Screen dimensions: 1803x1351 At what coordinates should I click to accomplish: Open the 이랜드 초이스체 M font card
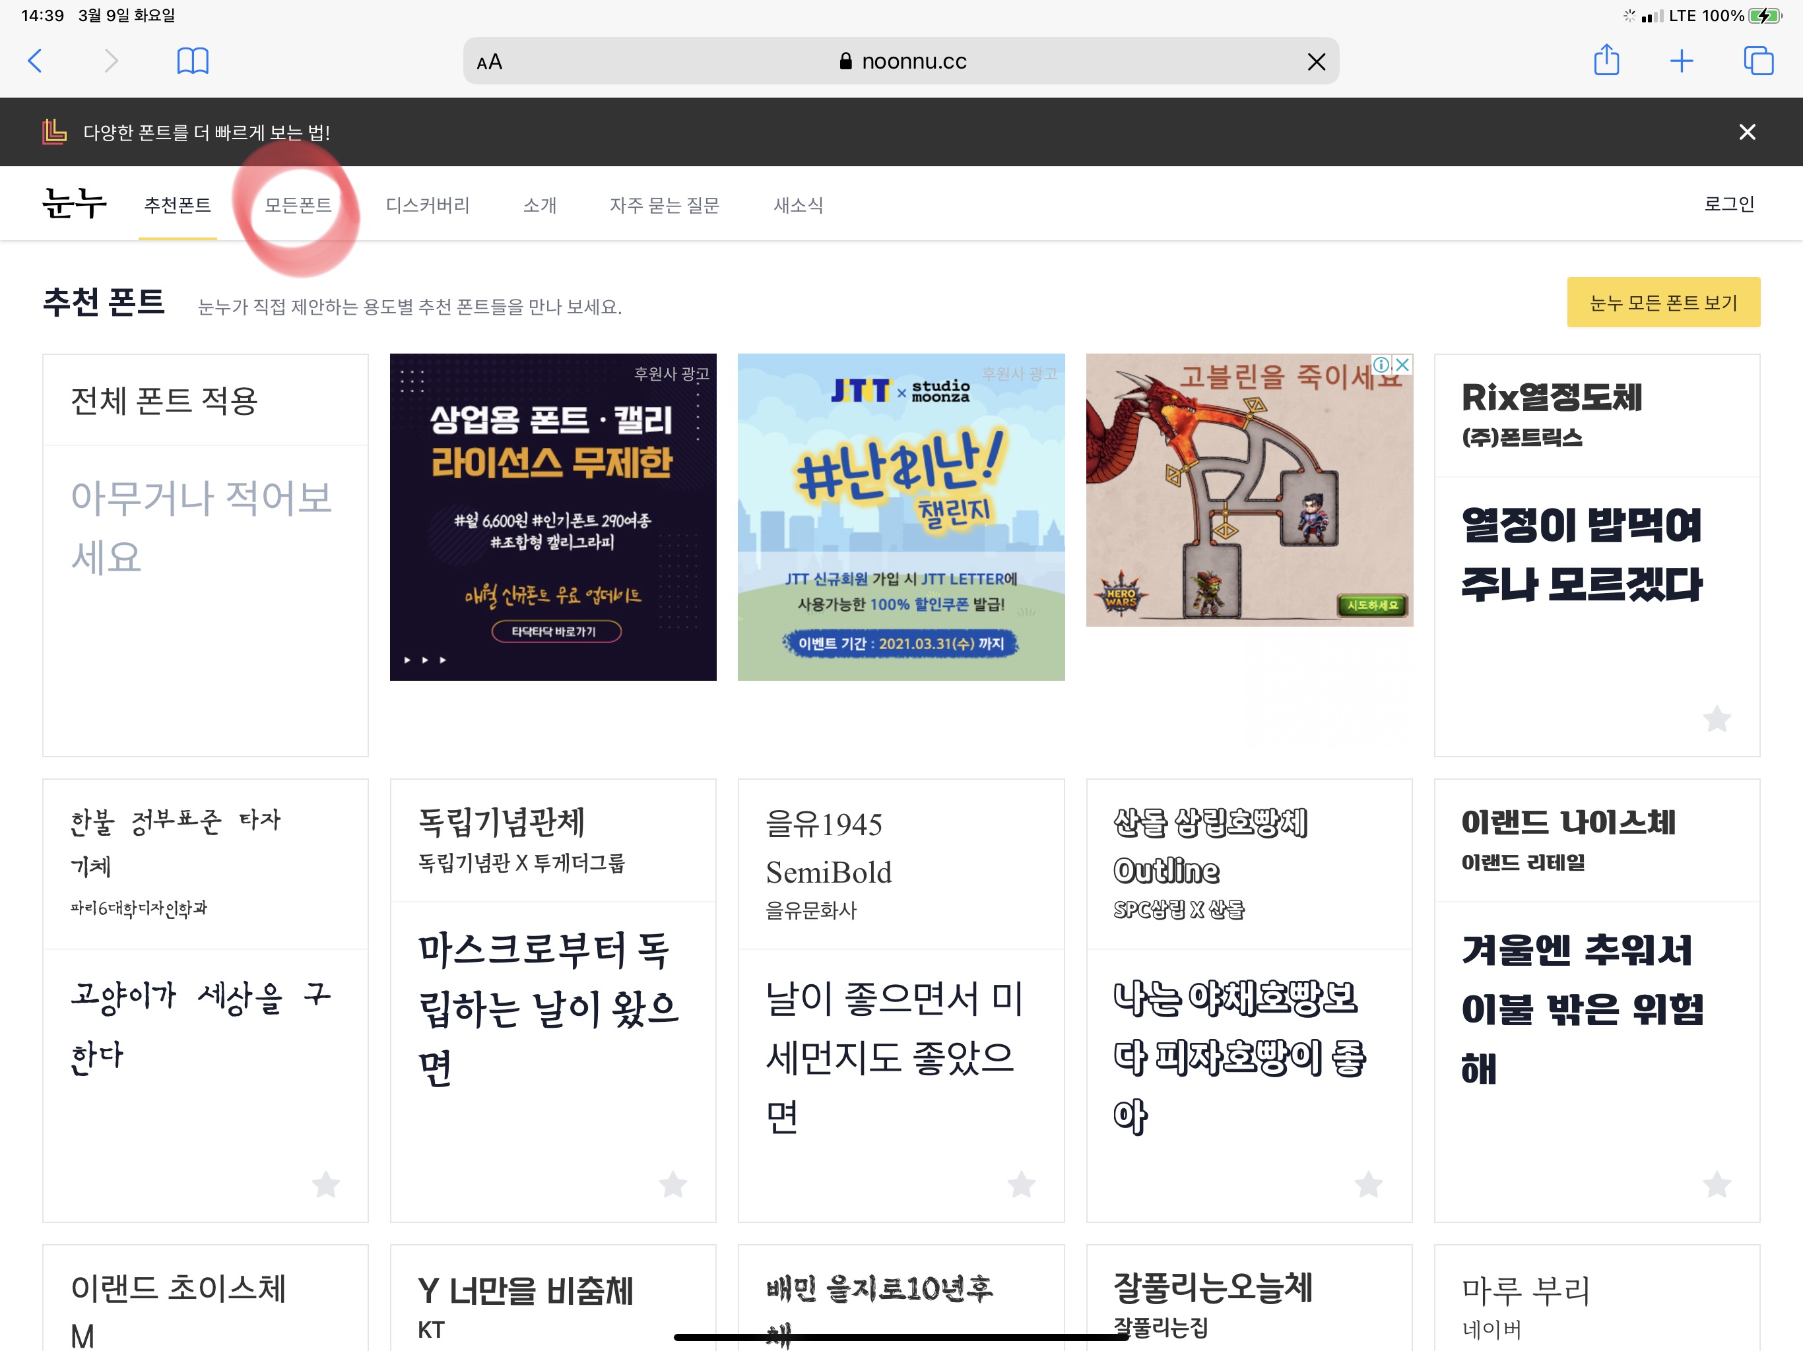205,1297
